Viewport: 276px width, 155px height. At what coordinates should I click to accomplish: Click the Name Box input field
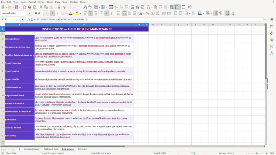tap(11, 19)
